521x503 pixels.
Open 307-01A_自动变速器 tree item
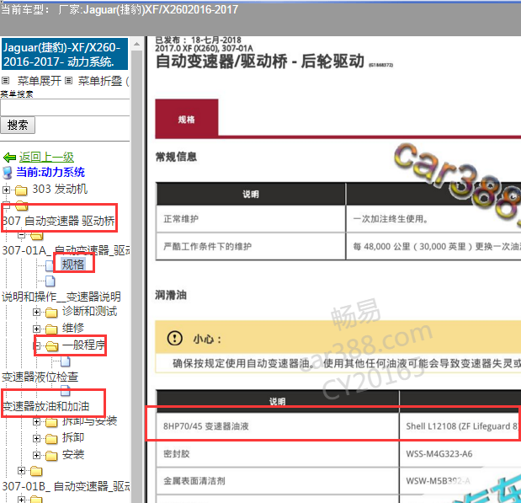tap(66, 250)
